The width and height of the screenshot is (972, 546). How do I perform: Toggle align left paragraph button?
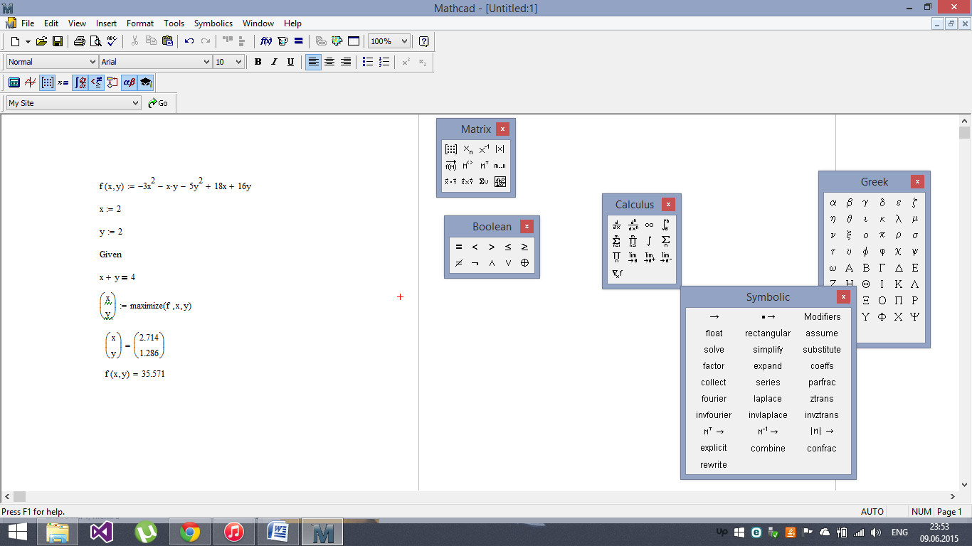click(313, 62)
